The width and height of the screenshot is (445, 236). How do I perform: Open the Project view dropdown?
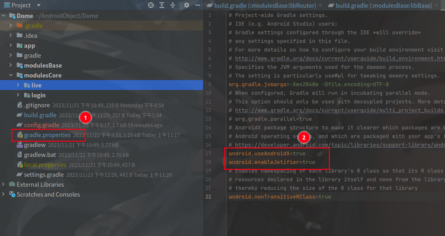pos(39,5)
